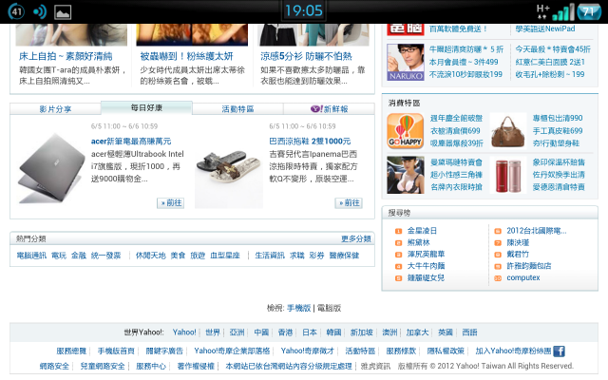Click 加入Yahoo!奇摩粉絲團 link
Viewport: 608px width, 380px height.
coord(513,351)
